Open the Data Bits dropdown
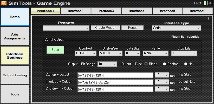The width and height of the screenshot is (214, 104). (133, 53)
